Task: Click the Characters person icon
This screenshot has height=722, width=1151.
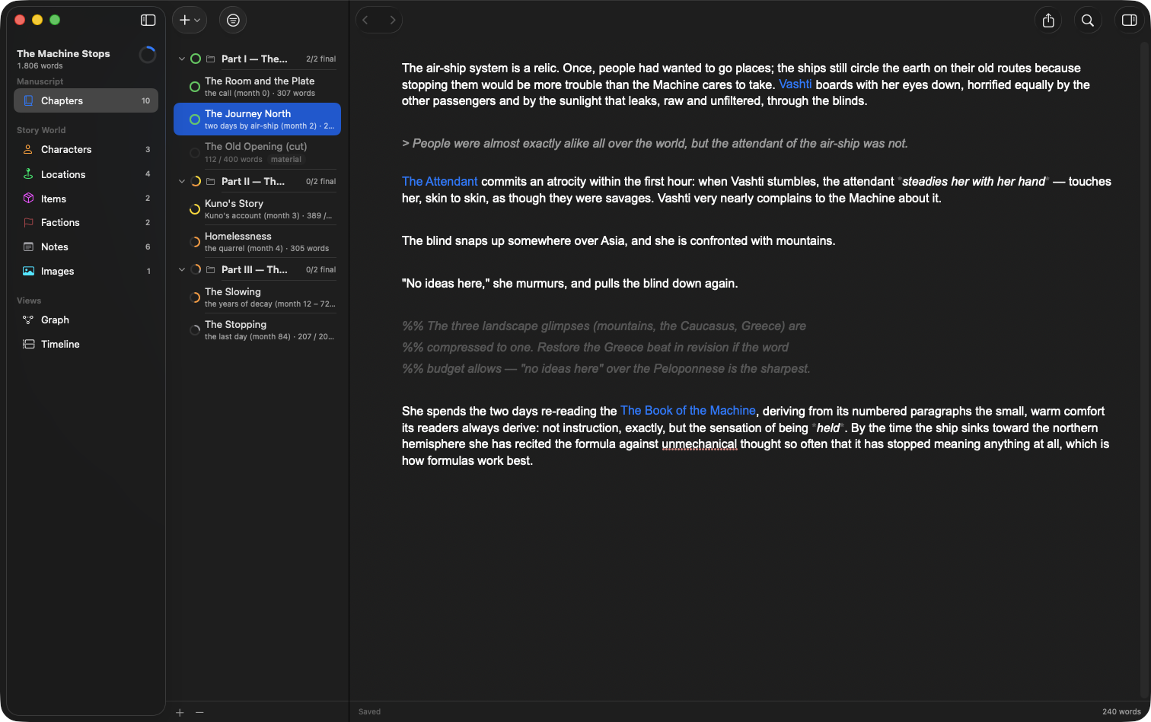Action: click(x=28, y=150)
